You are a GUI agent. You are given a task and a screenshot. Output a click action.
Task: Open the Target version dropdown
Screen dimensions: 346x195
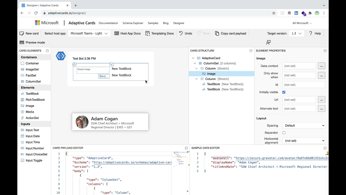[x=297, y=34]
